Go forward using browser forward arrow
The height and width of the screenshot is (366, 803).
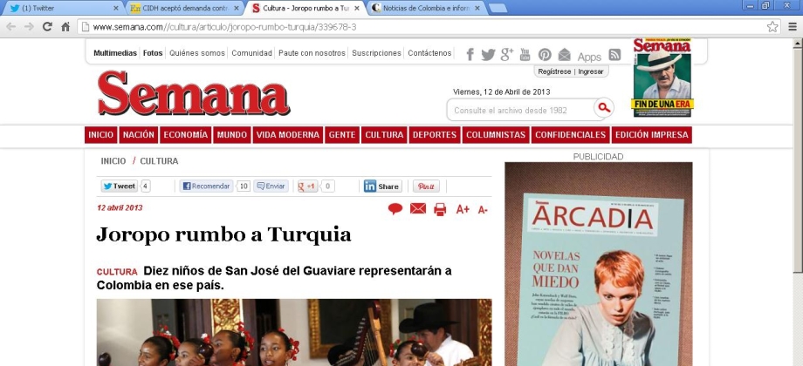(29, 27)
